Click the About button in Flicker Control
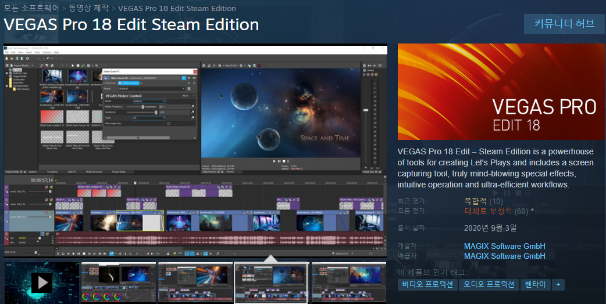The height and width of the screenshot is (304, 606). (186, 96)
